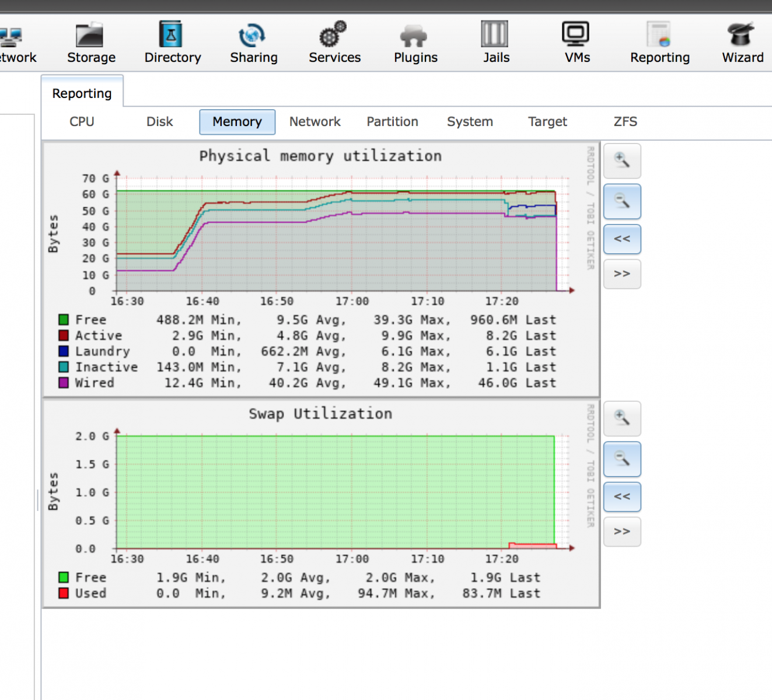
Task: Switch to the Disk reporting tab
Action: pos(159,122)
